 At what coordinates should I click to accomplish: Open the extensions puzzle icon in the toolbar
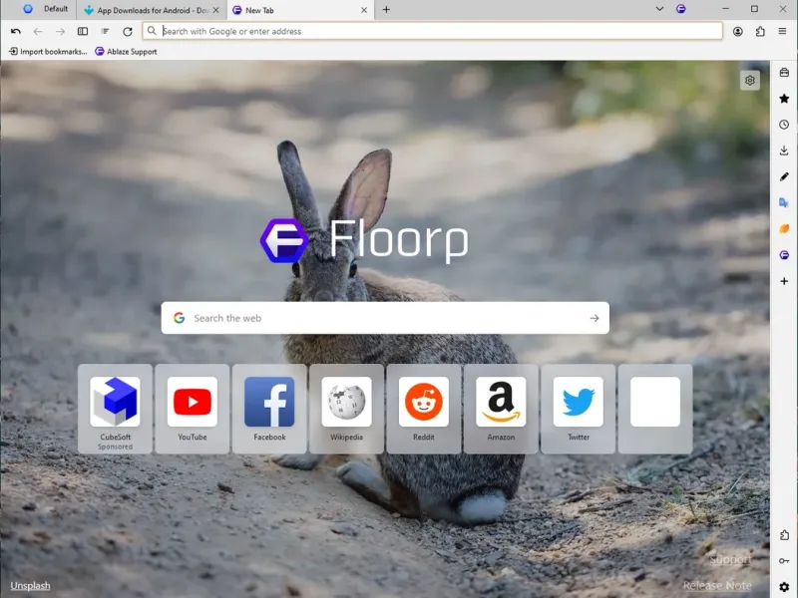click(760, 32)
